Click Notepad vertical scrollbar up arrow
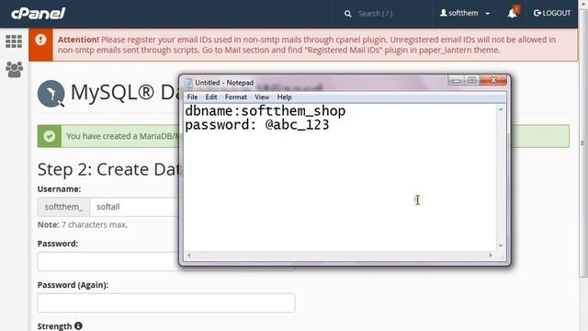This screenshot has height=331, width=588. pos(500,109)
